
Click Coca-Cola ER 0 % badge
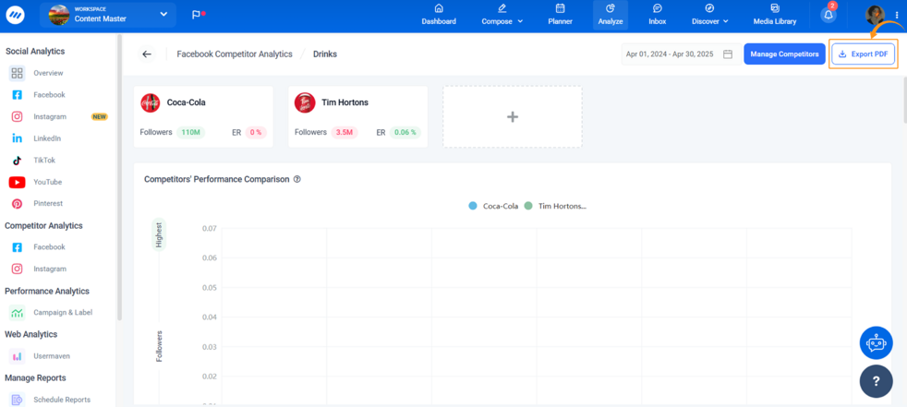pyautogui.click(x=256, y=132)
